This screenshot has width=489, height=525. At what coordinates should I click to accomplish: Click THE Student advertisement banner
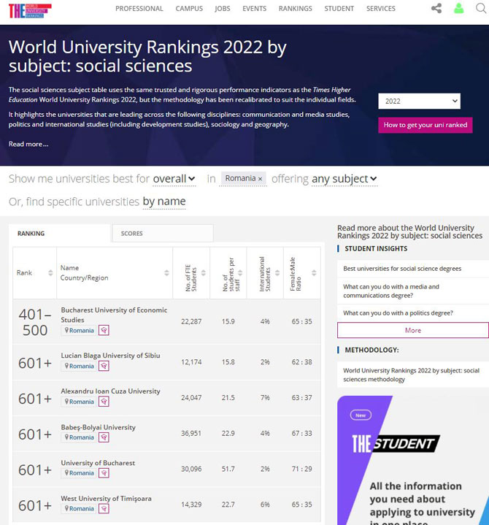413,461
